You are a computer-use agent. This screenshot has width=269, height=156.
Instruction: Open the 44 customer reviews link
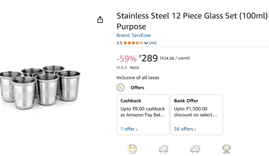click(153, 43)
